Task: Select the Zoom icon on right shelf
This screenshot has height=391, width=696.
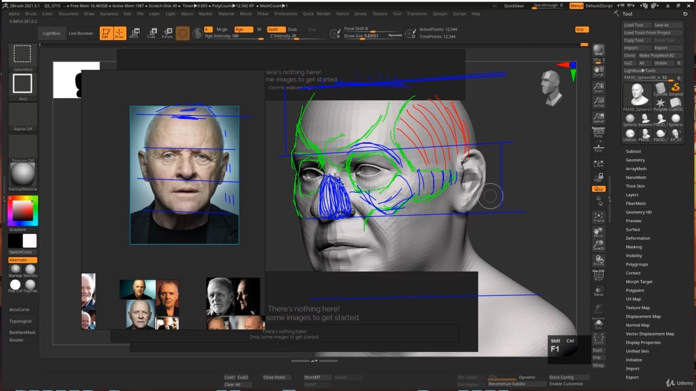Action: (x=599, y=87)
